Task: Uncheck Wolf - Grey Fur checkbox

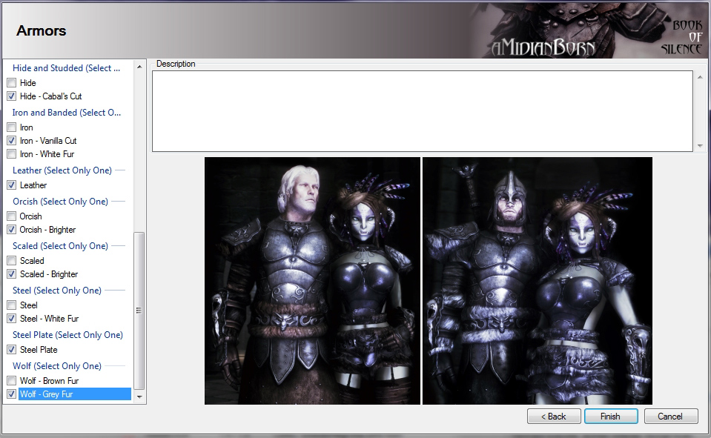Action: point(12,394)
